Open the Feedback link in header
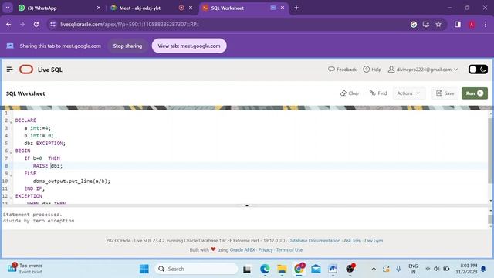Viewport: 494px width, 278px height. 342,69
